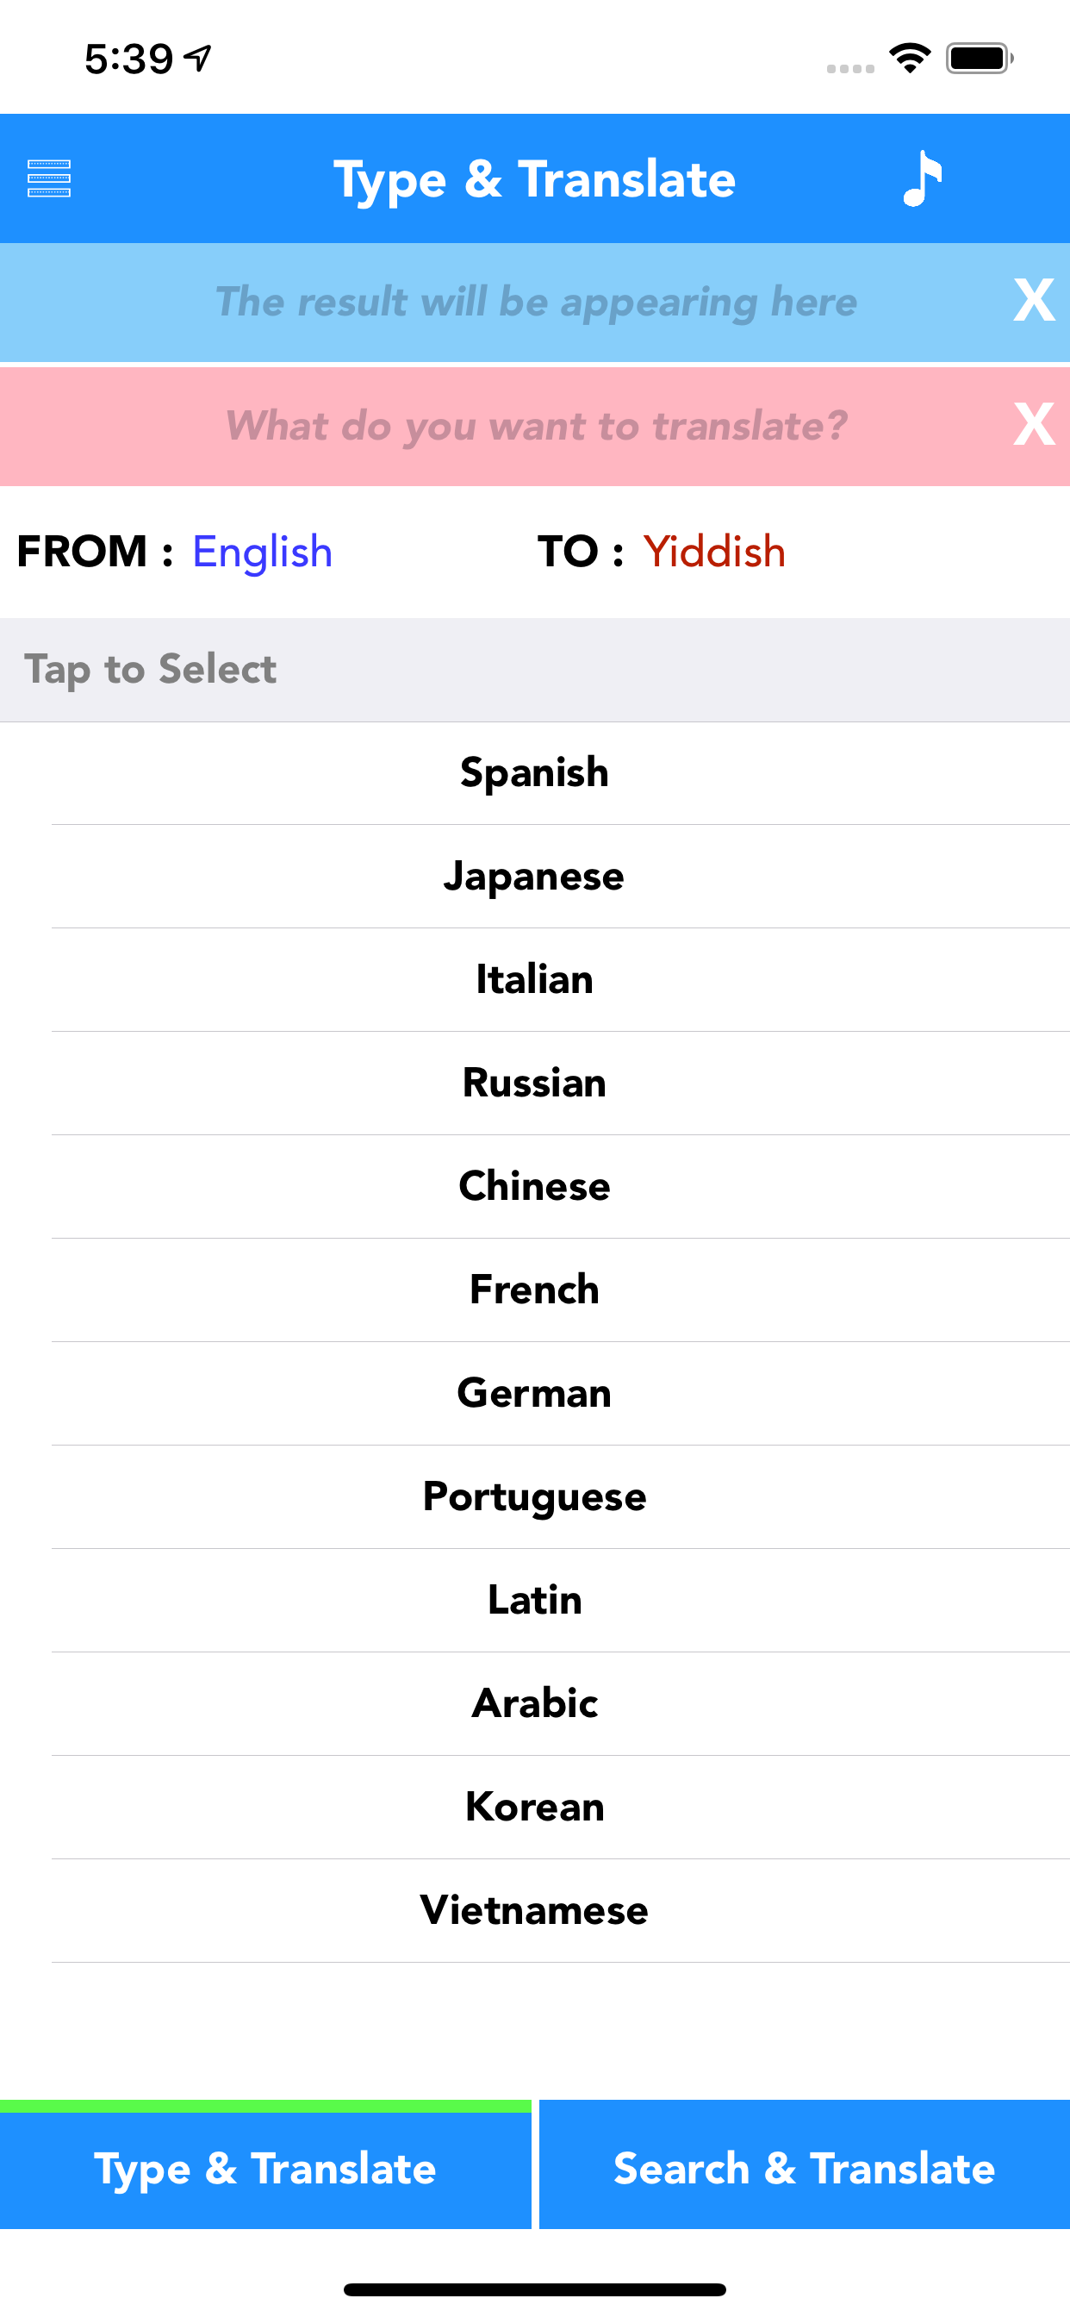Pick Portuguese from the list
The image size is (1070, 2317).
pyautogui.click(x=535, y=1496)
